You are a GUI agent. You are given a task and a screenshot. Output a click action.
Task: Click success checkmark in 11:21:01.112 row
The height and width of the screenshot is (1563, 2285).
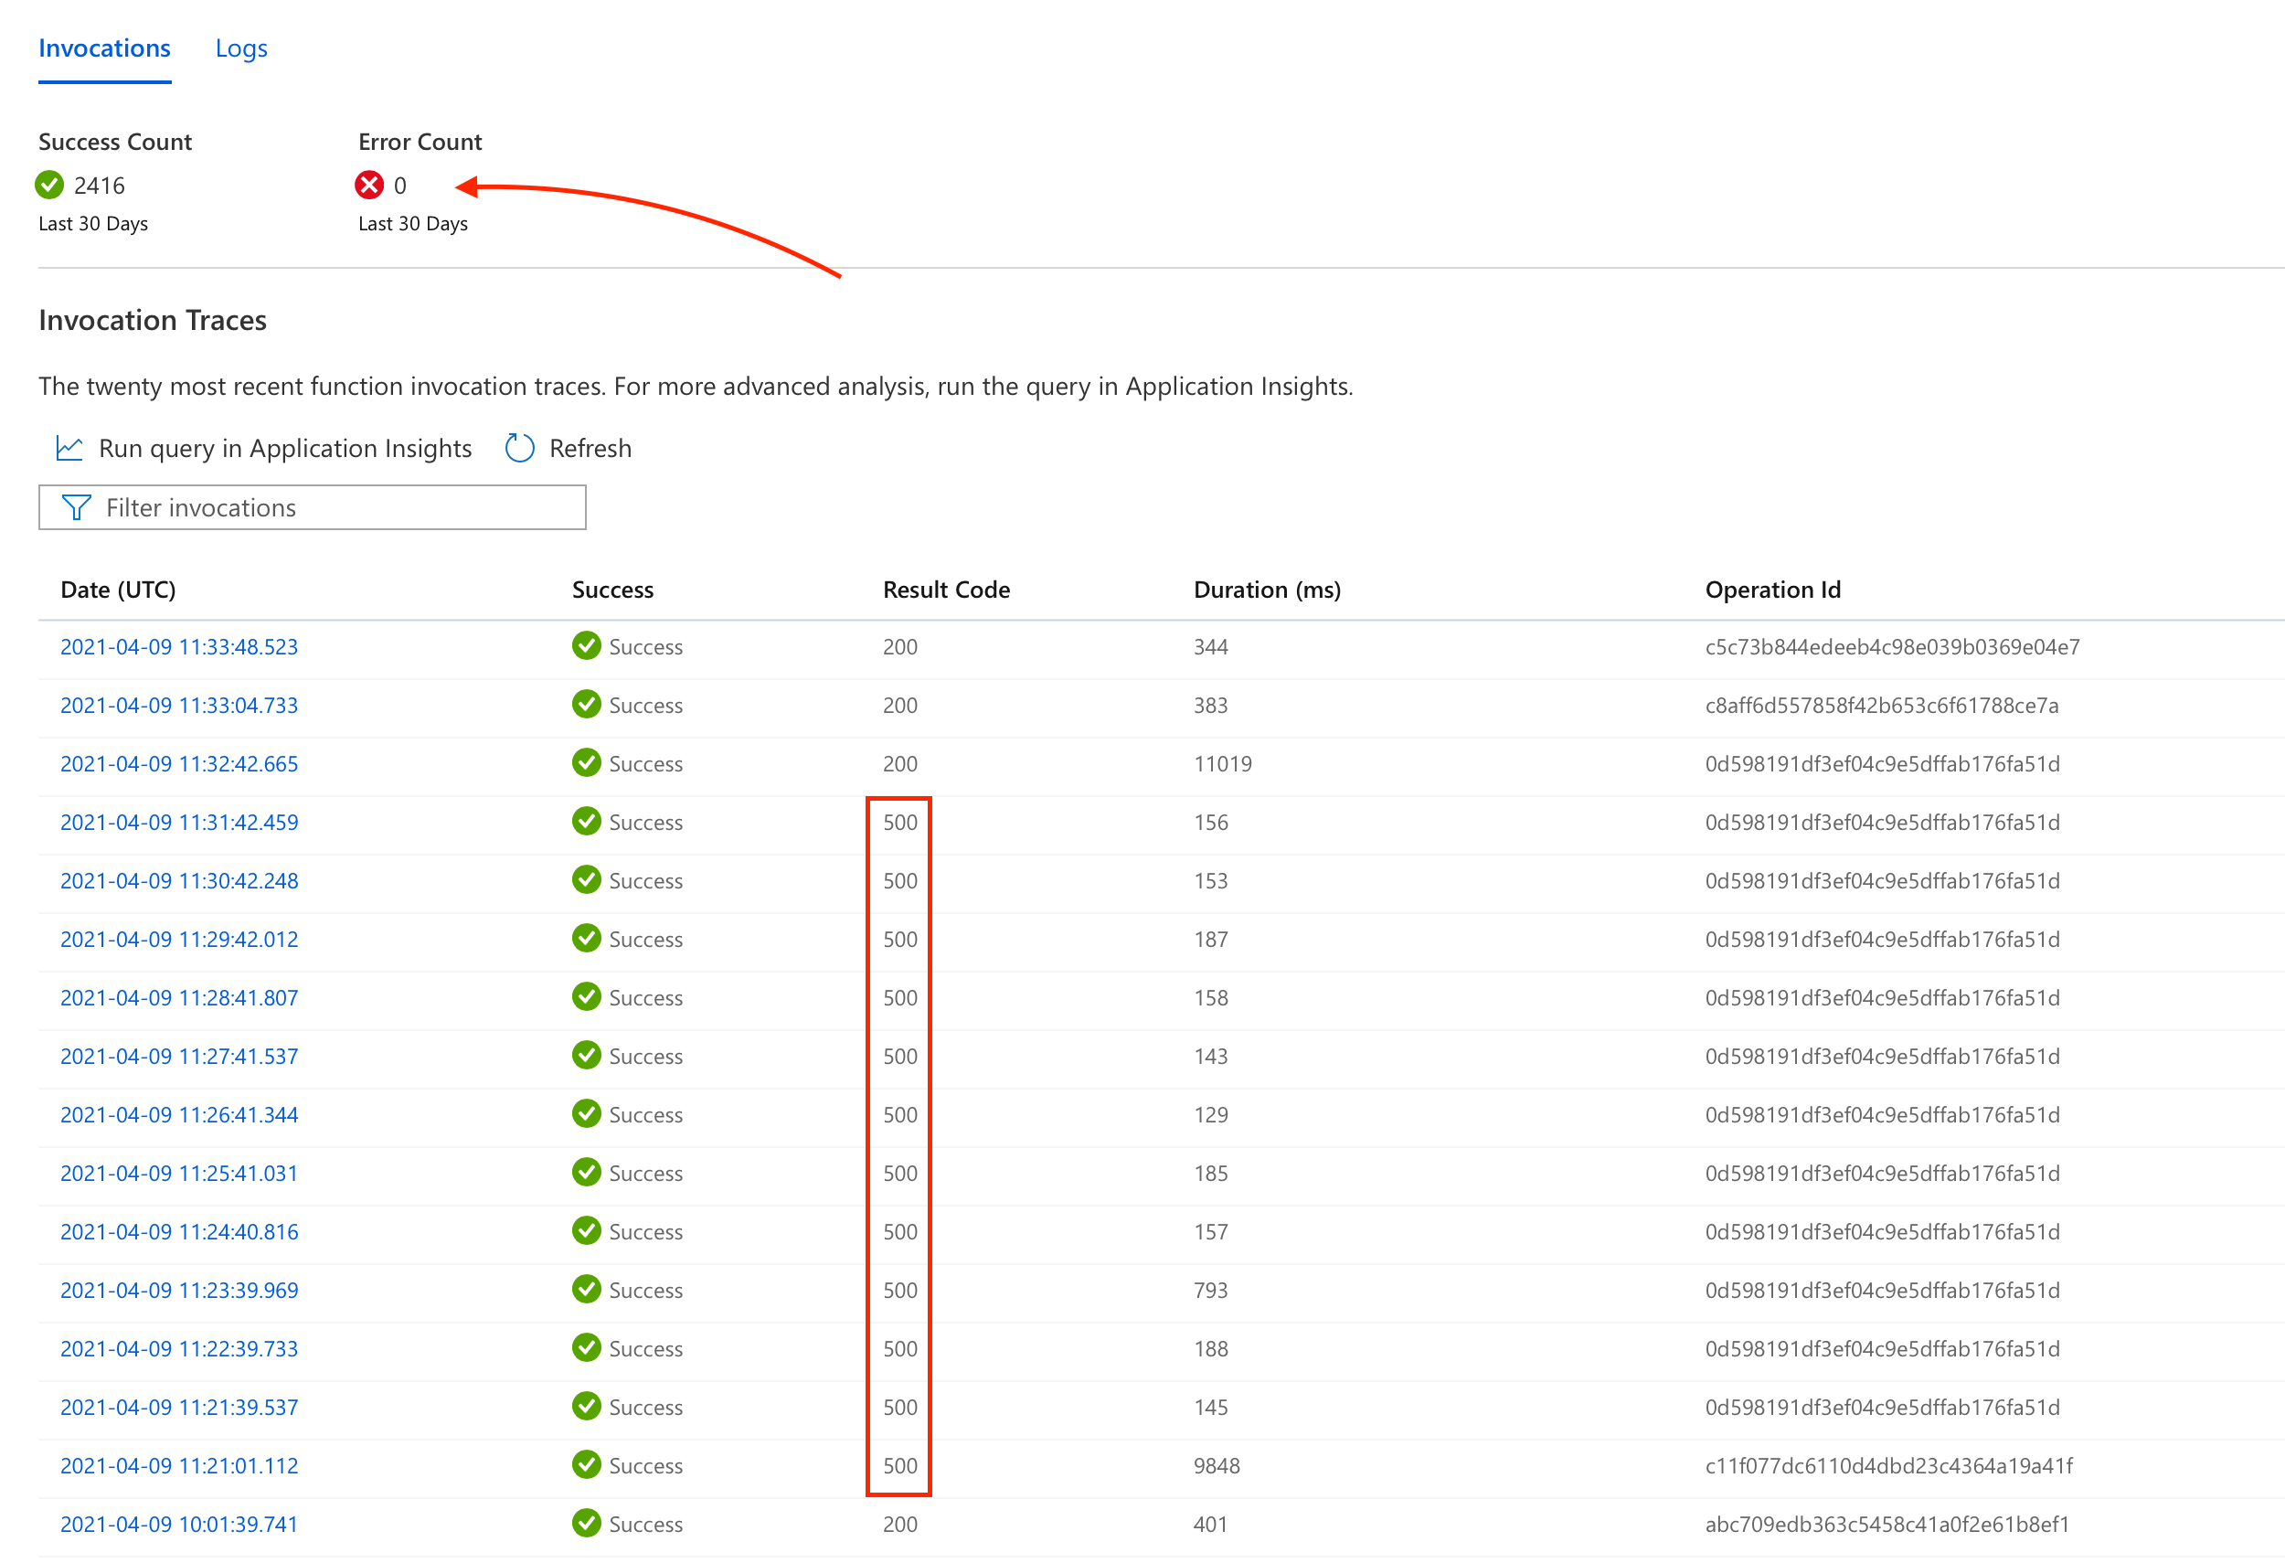point(586,1464)
